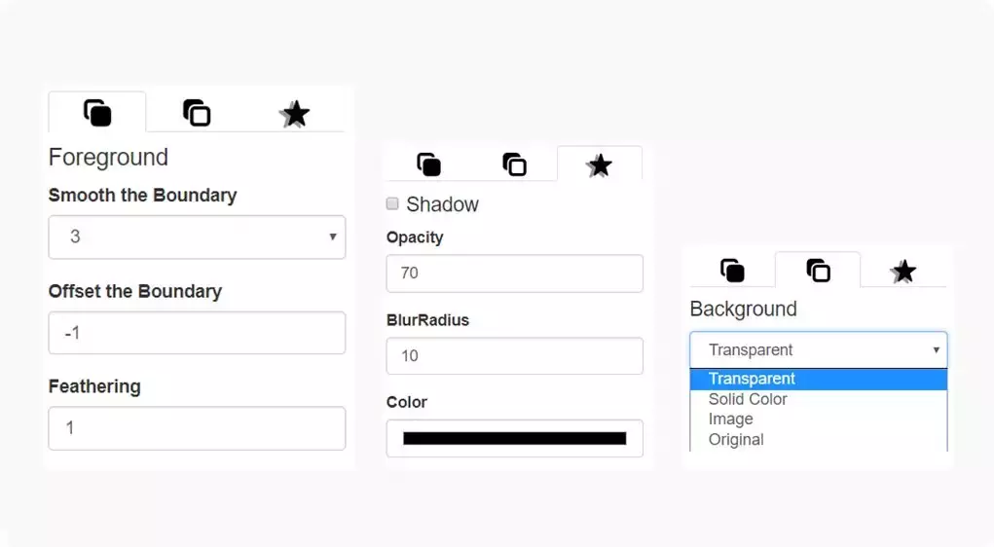This screenshot has width=994, height=547.
Task: Open the foreground tab icon in the Background panel
Action: tap(732, 271)
